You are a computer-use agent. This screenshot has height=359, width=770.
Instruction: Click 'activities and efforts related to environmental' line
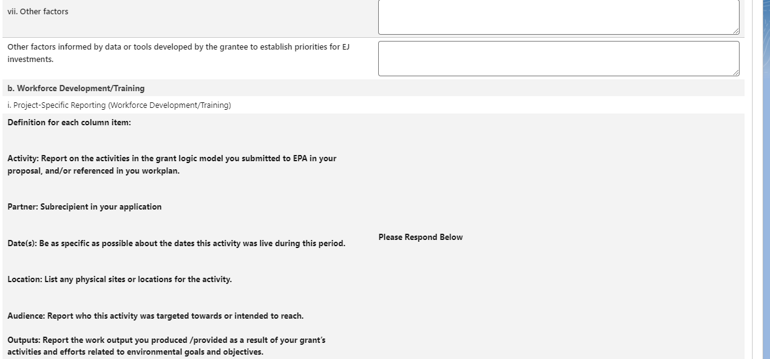click(x=135, y=353)
